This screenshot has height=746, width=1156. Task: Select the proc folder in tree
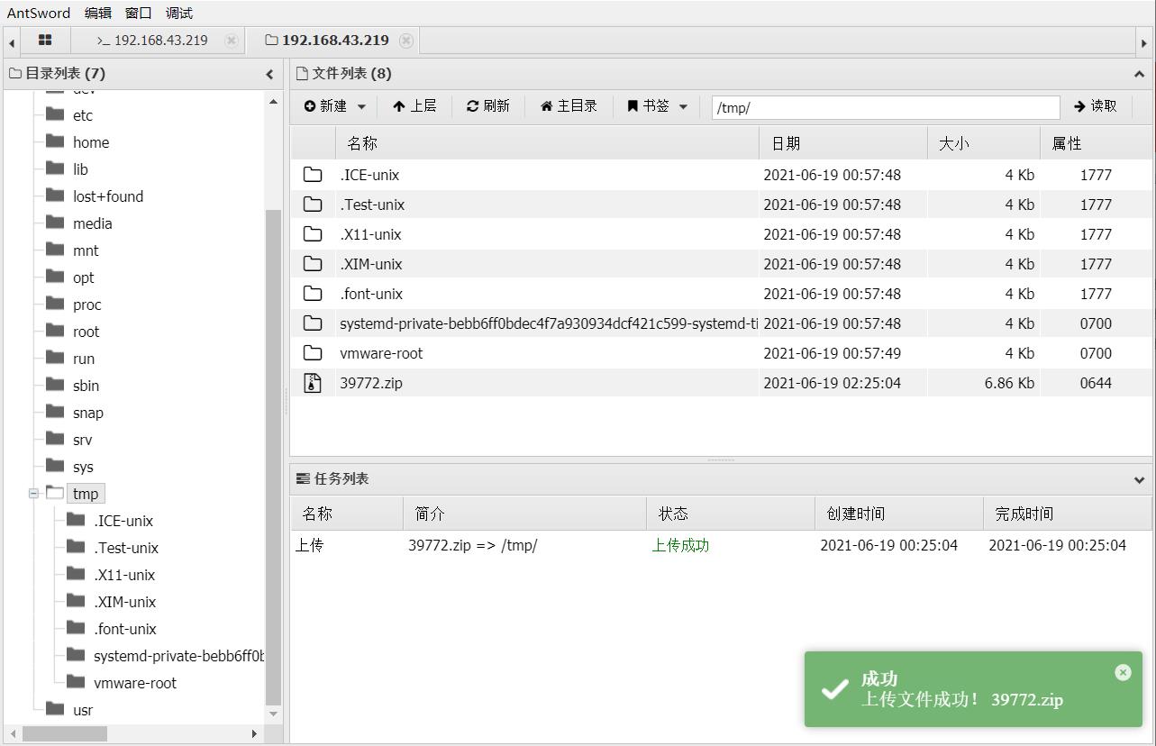pos(87,305)
